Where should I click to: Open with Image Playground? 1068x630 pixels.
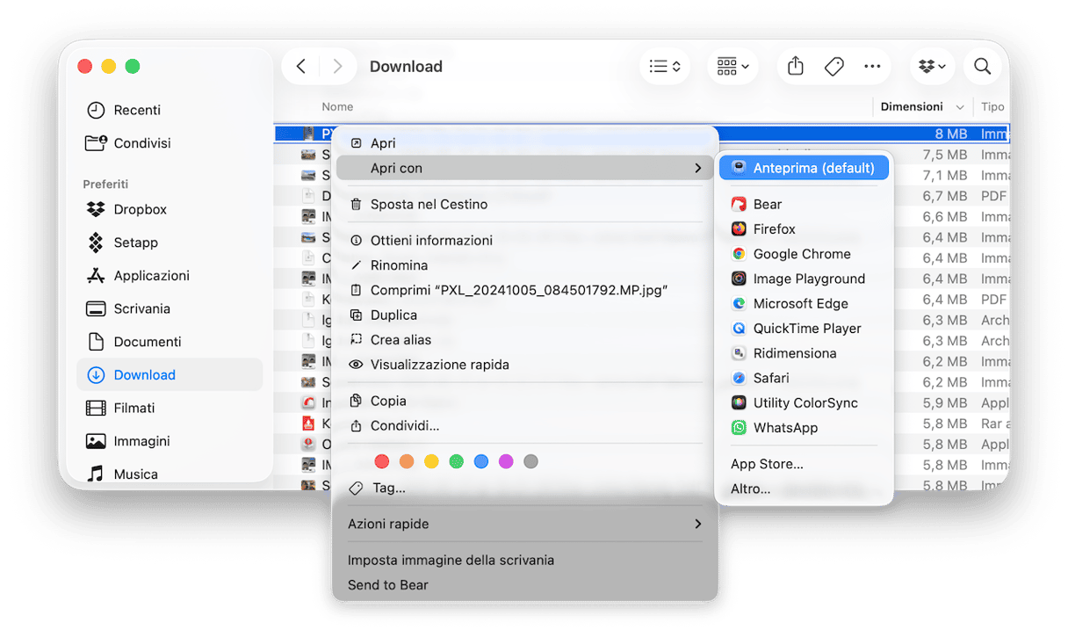pos(804,279)
